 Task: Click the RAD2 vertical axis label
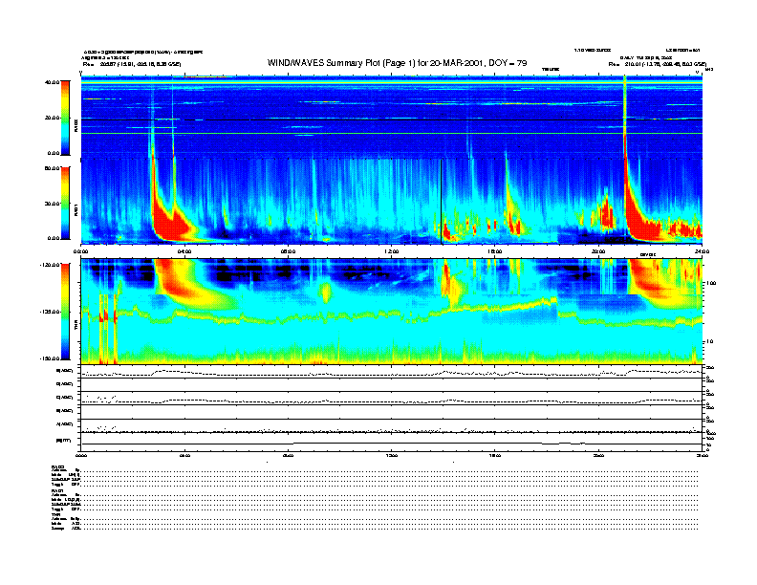click(x=76, y=125)
